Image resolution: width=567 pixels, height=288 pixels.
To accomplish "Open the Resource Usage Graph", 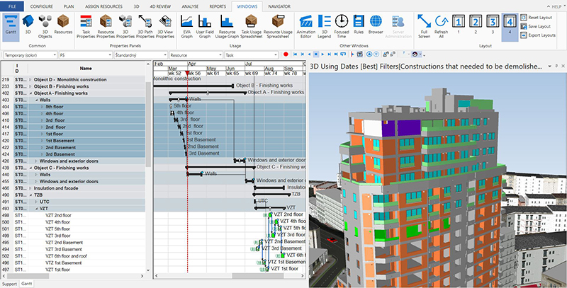I will (229, 27).
